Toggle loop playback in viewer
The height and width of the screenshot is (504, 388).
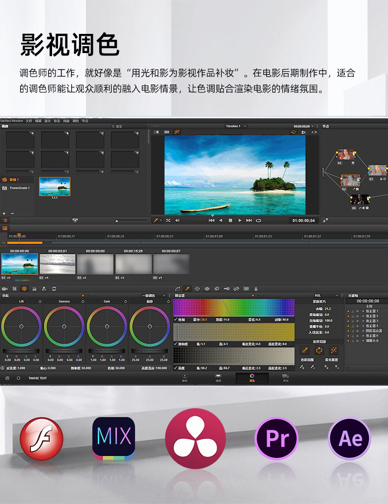[x=258, y=221]
